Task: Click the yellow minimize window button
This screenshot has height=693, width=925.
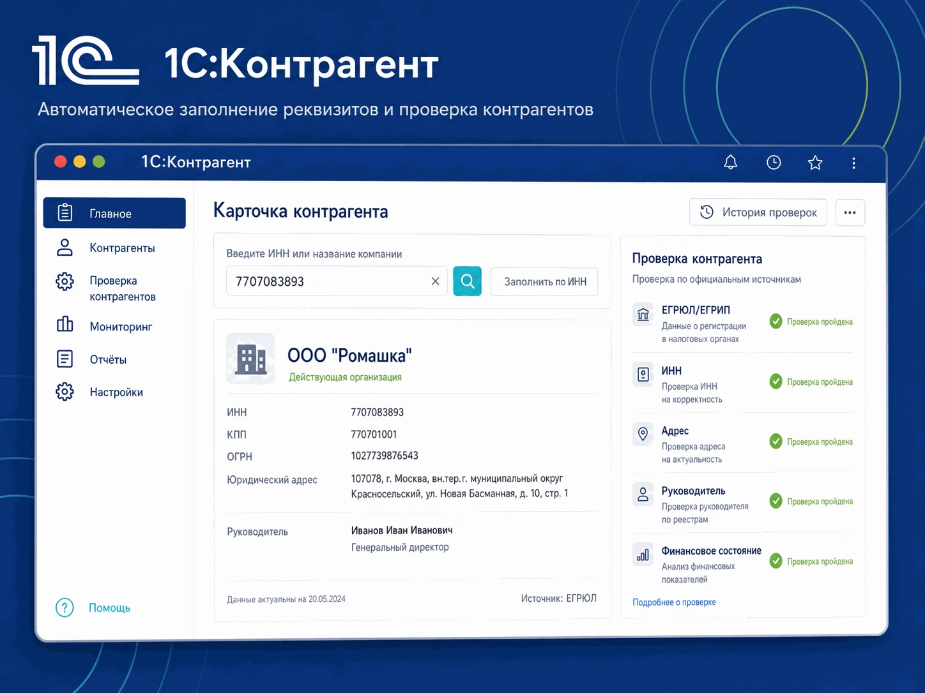Action: click(x=80, y=161)
